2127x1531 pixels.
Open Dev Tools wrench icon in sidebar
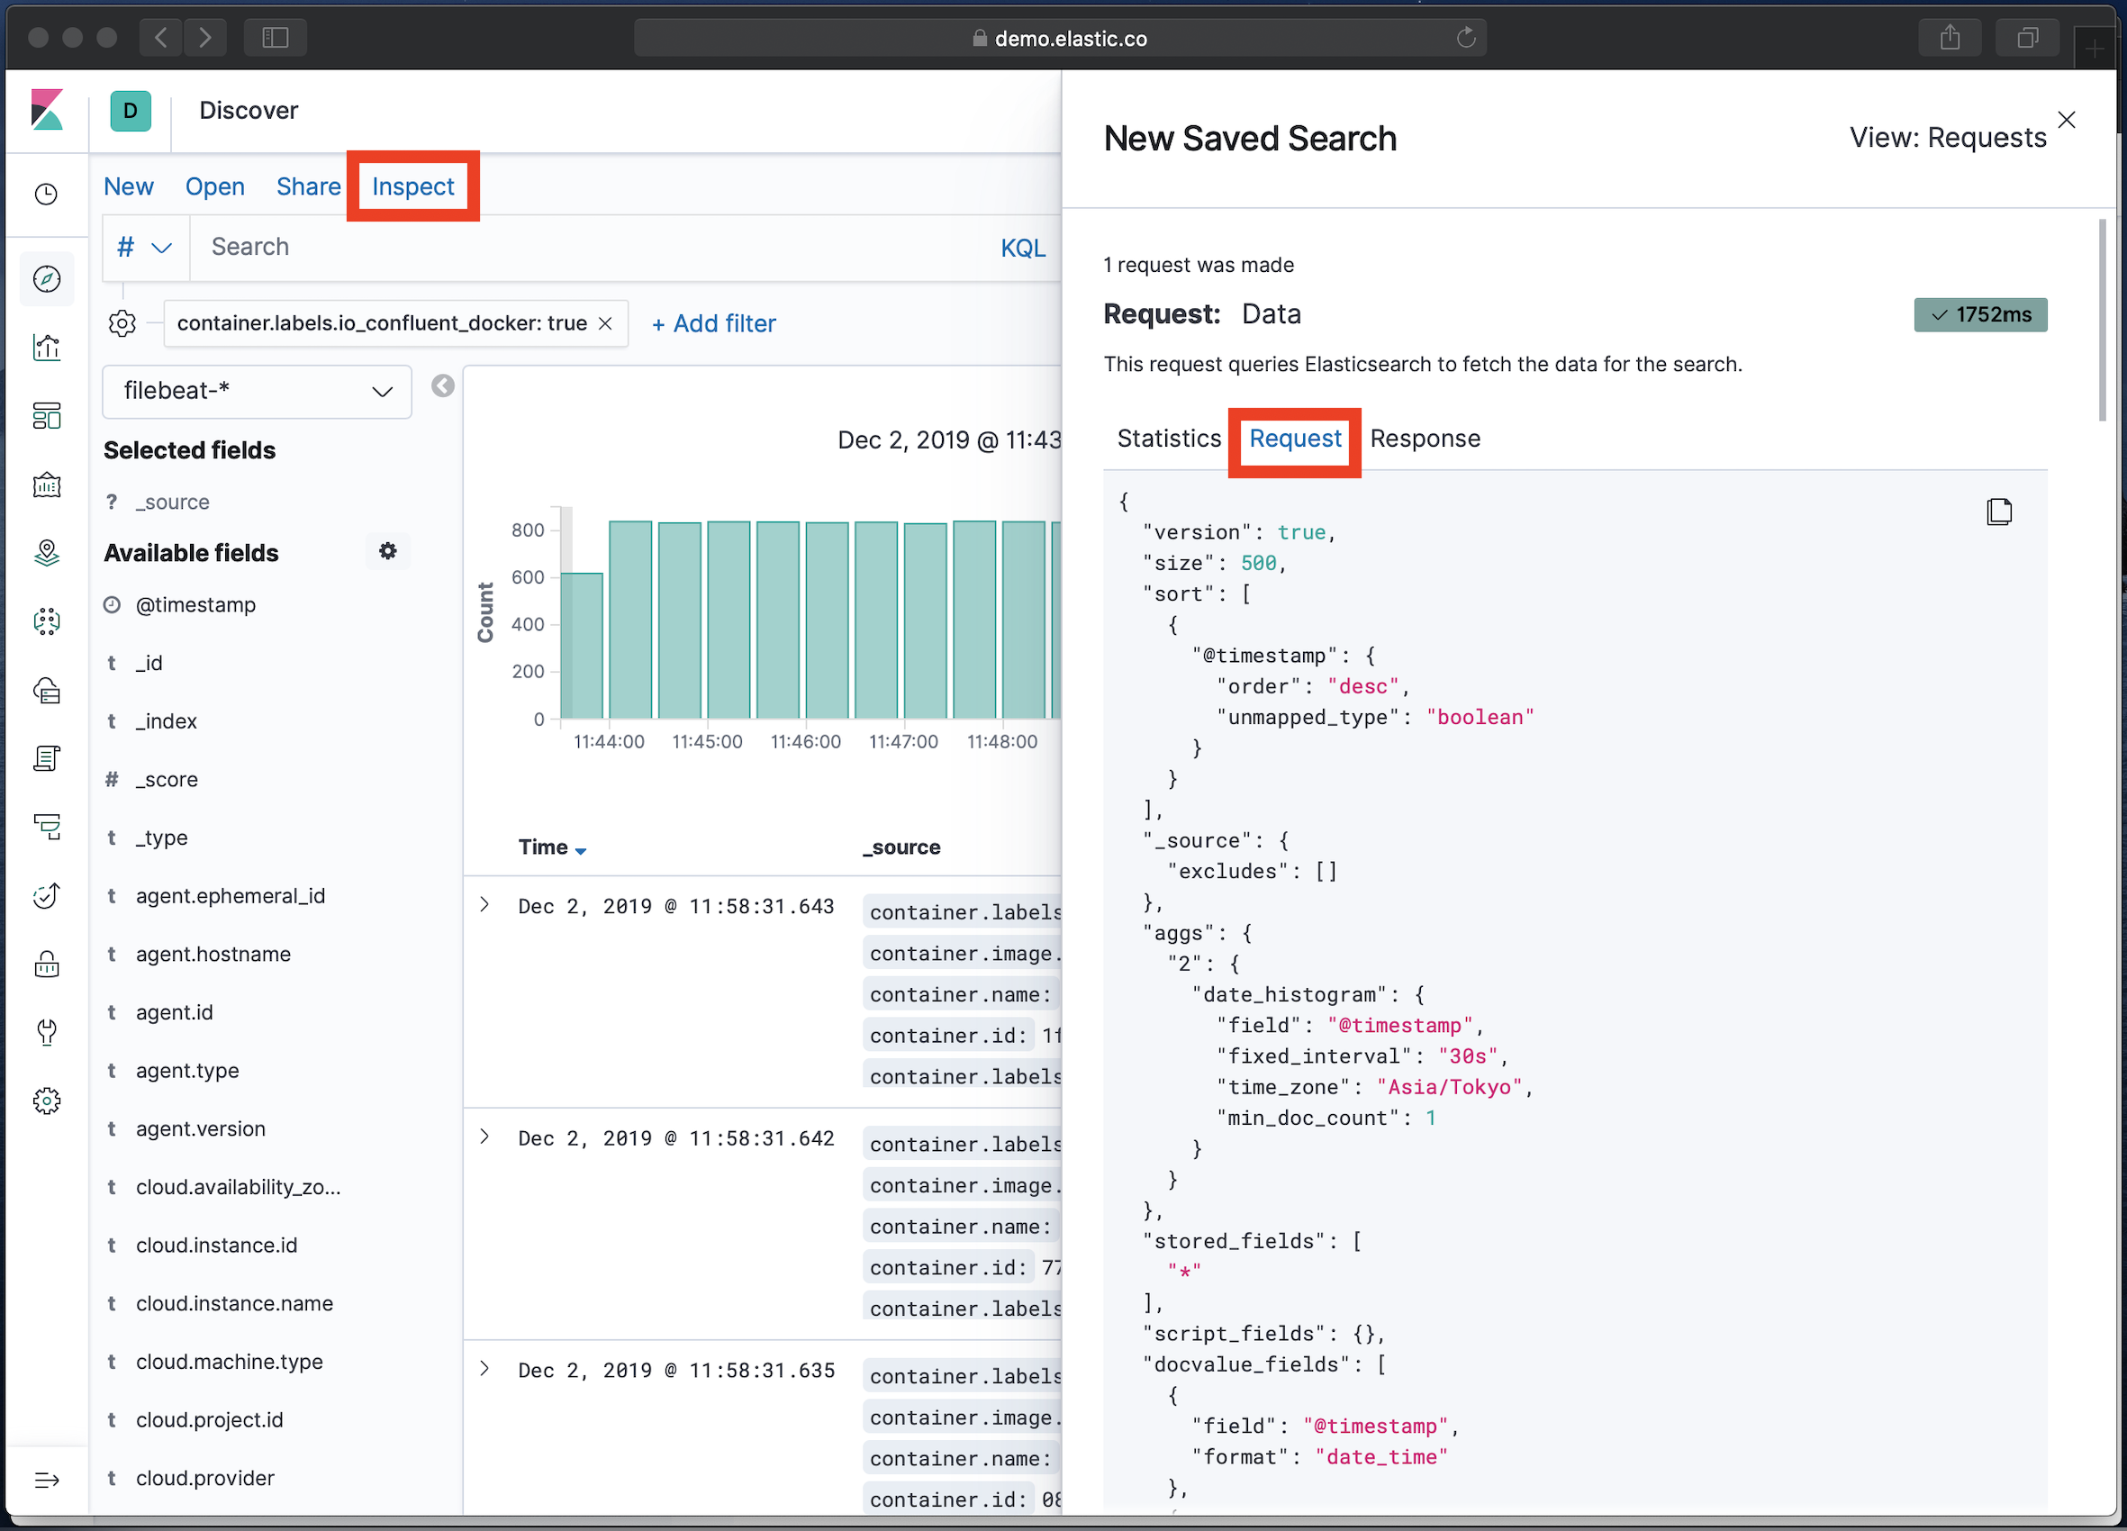tap(47, 1032)
